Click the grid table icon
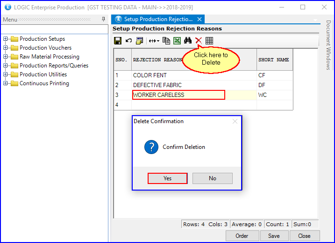The width and height of the screenshot is (335, 243). pyautogui.click(x=209, y=41)
